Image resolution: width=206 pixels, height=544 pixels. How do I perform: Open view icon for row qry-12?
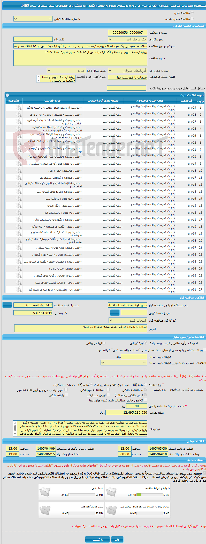[x=19, y=213]
